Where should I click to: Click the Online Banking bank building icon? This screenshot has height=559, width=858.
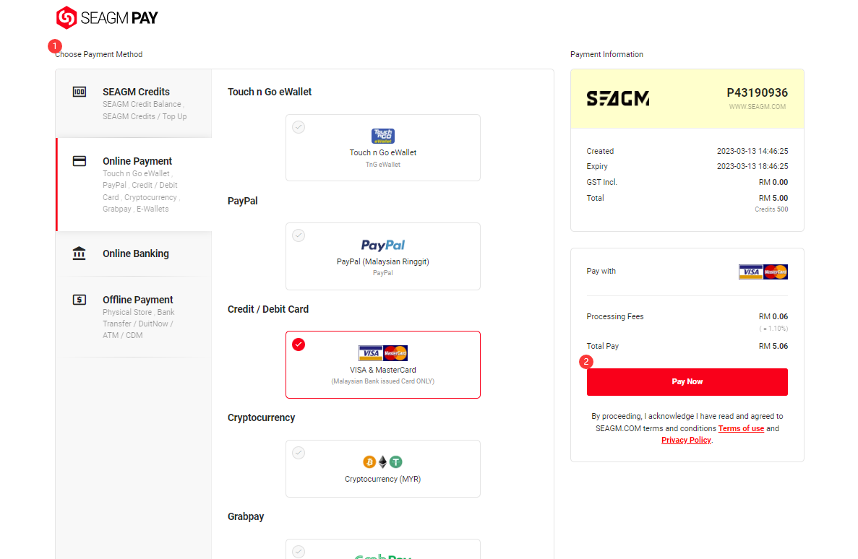(x=80, y=253)
